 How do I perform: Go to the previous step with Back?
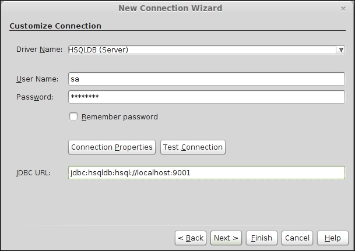click(191, 238)
